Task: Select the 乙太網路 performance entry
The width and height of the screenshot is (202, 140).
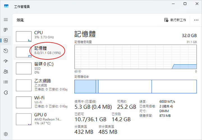Action: pos(40,85)
